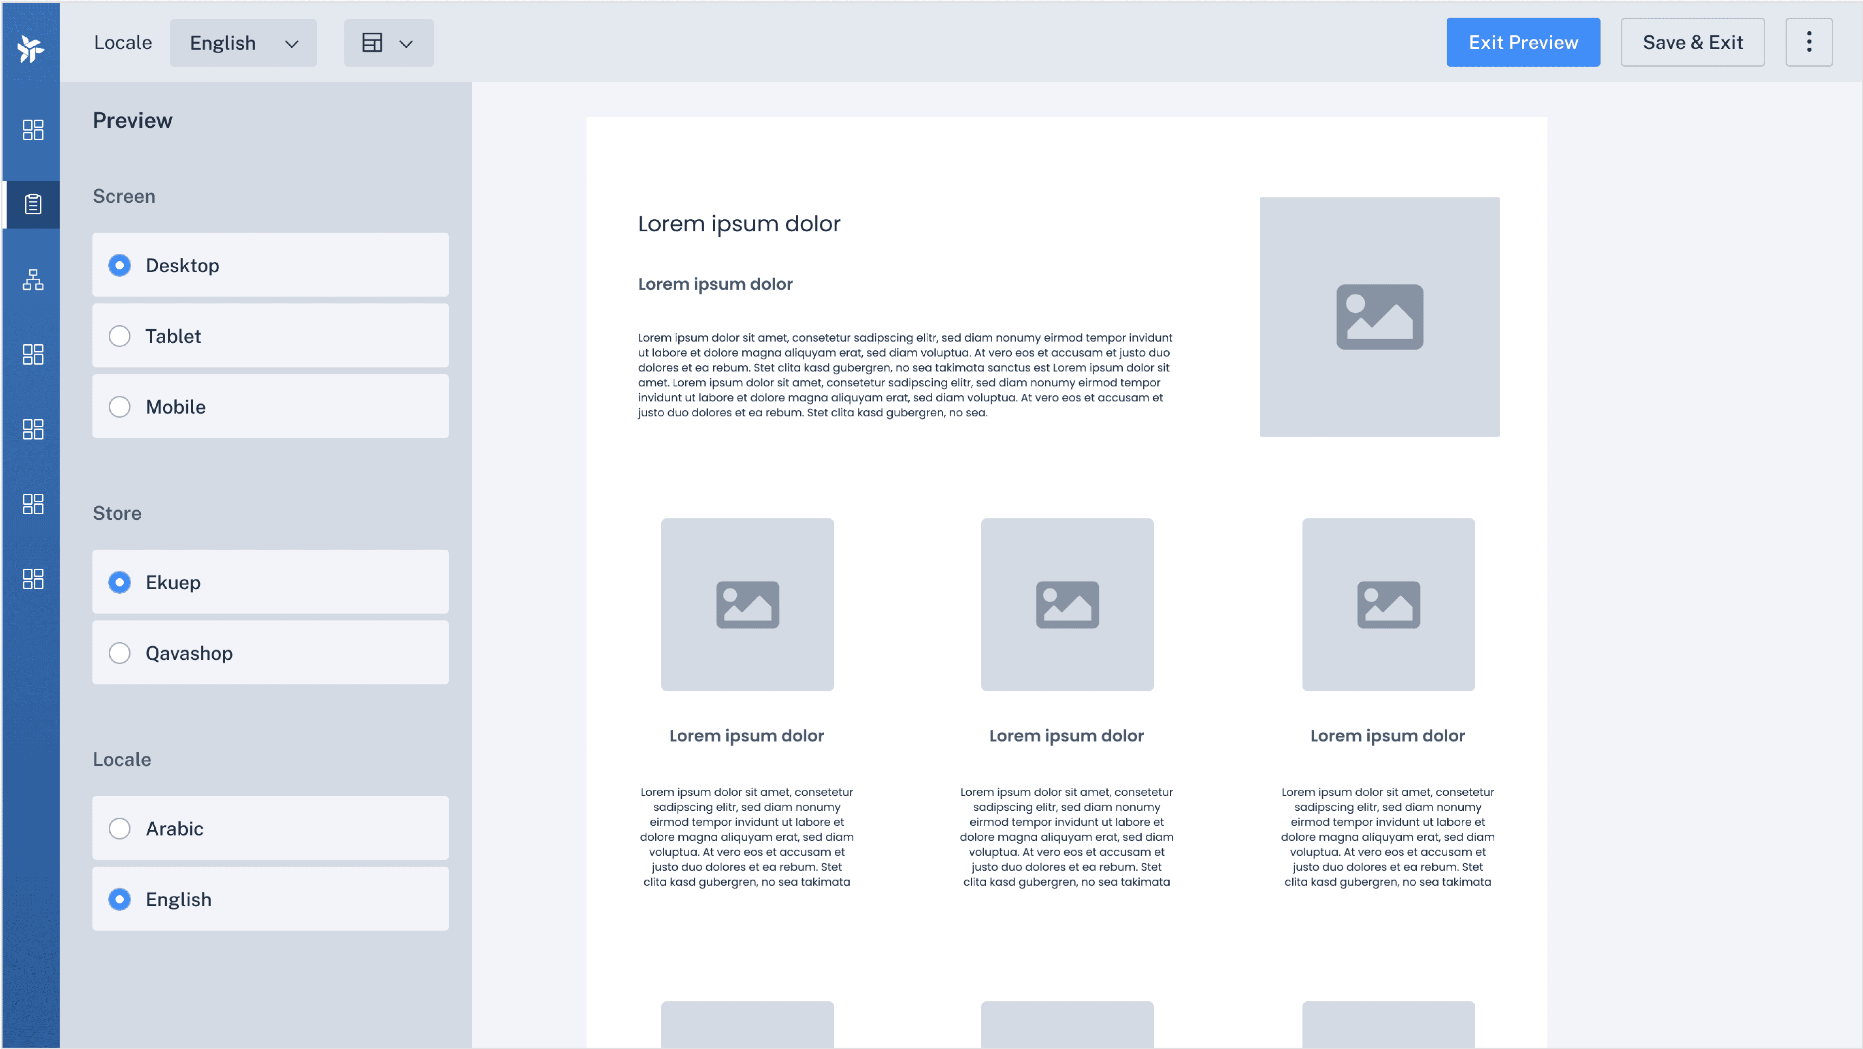Select the Tablet screen option
This screenshot has height=1049, width=1863.
pyautogui.click(x=119, y=336)
